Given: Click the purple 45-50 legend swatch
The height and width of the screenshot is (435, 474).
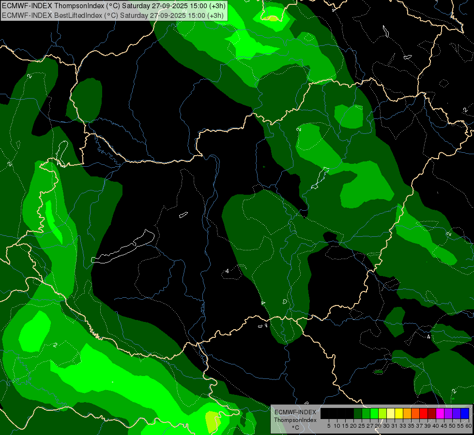Looking at the screenshot, I should (x=448, y=413).
